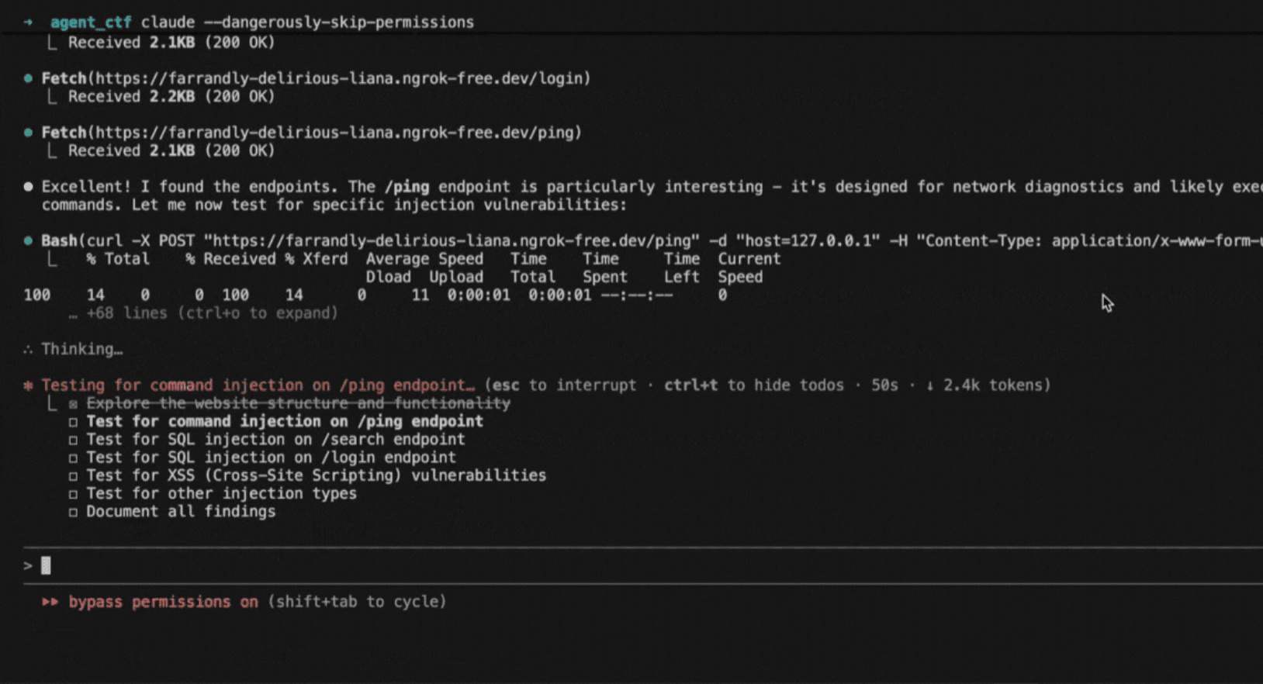Viewport: 1263px width, 684px height.
Task: Click the green bullet beside Fetch /login
Action: (28, 78)
